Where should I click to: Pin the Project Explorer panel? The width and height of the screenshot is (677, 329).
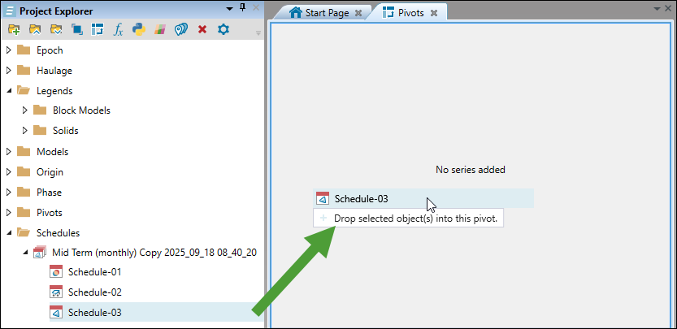(x=243, y=7)
